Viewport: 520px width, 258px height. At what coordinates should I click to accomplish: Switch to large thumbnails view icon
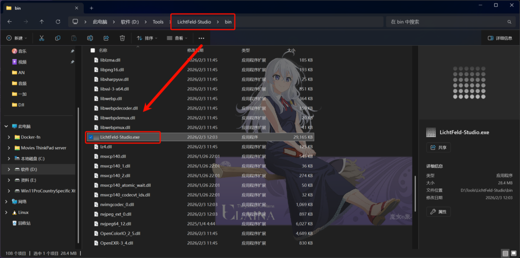[514, 253]
